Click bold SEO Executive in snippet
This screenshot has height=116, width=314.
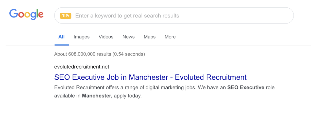[x=246, y=88]
